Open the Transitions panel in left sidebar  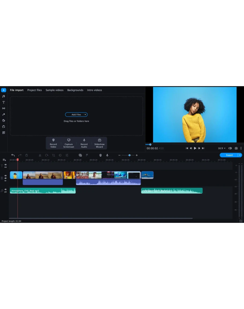pyautogui.click(x=3, y=108)
